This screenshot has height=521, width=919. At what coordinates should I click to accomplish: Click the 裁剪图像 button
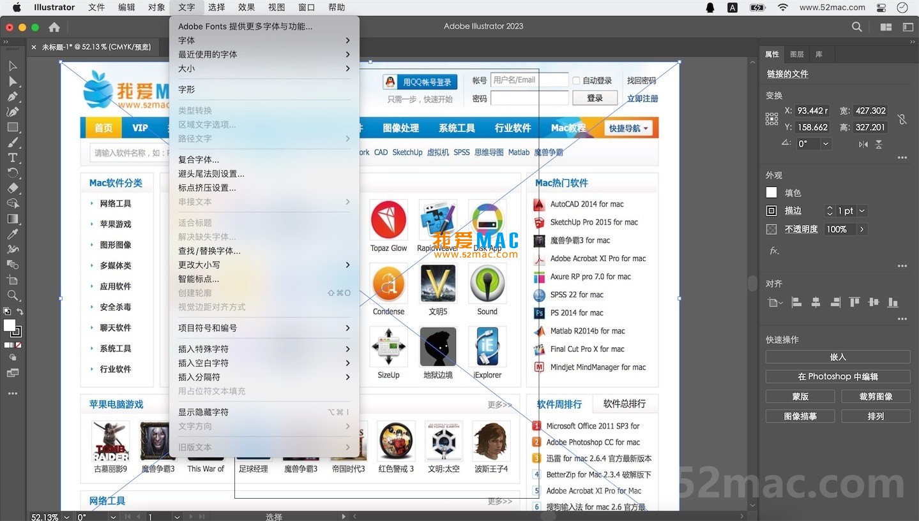[876, 397]
